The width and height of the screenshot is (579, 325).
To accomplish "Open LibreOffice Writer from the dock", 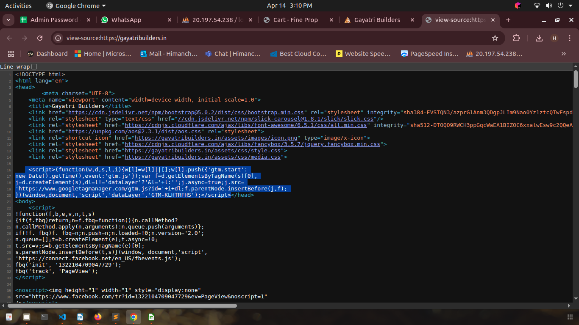I will (x=80, y=317).
